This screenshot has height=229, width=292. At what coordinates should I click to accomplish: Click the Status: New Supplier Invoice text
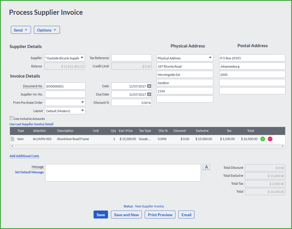[x=144, y=206]
